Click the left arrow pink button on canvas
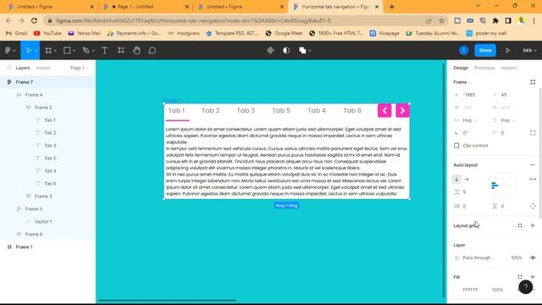The height and width of the screenshot is (305, 542). click(384, 111)
